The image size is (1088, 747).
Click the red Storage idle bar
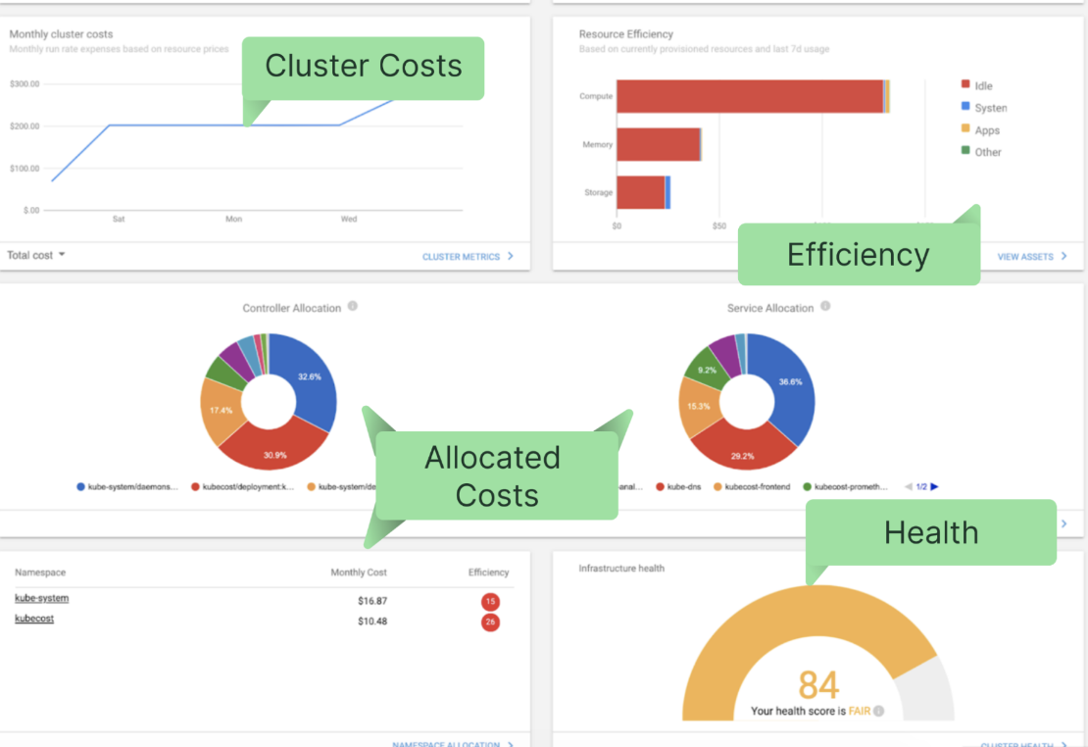pos(640,192)
